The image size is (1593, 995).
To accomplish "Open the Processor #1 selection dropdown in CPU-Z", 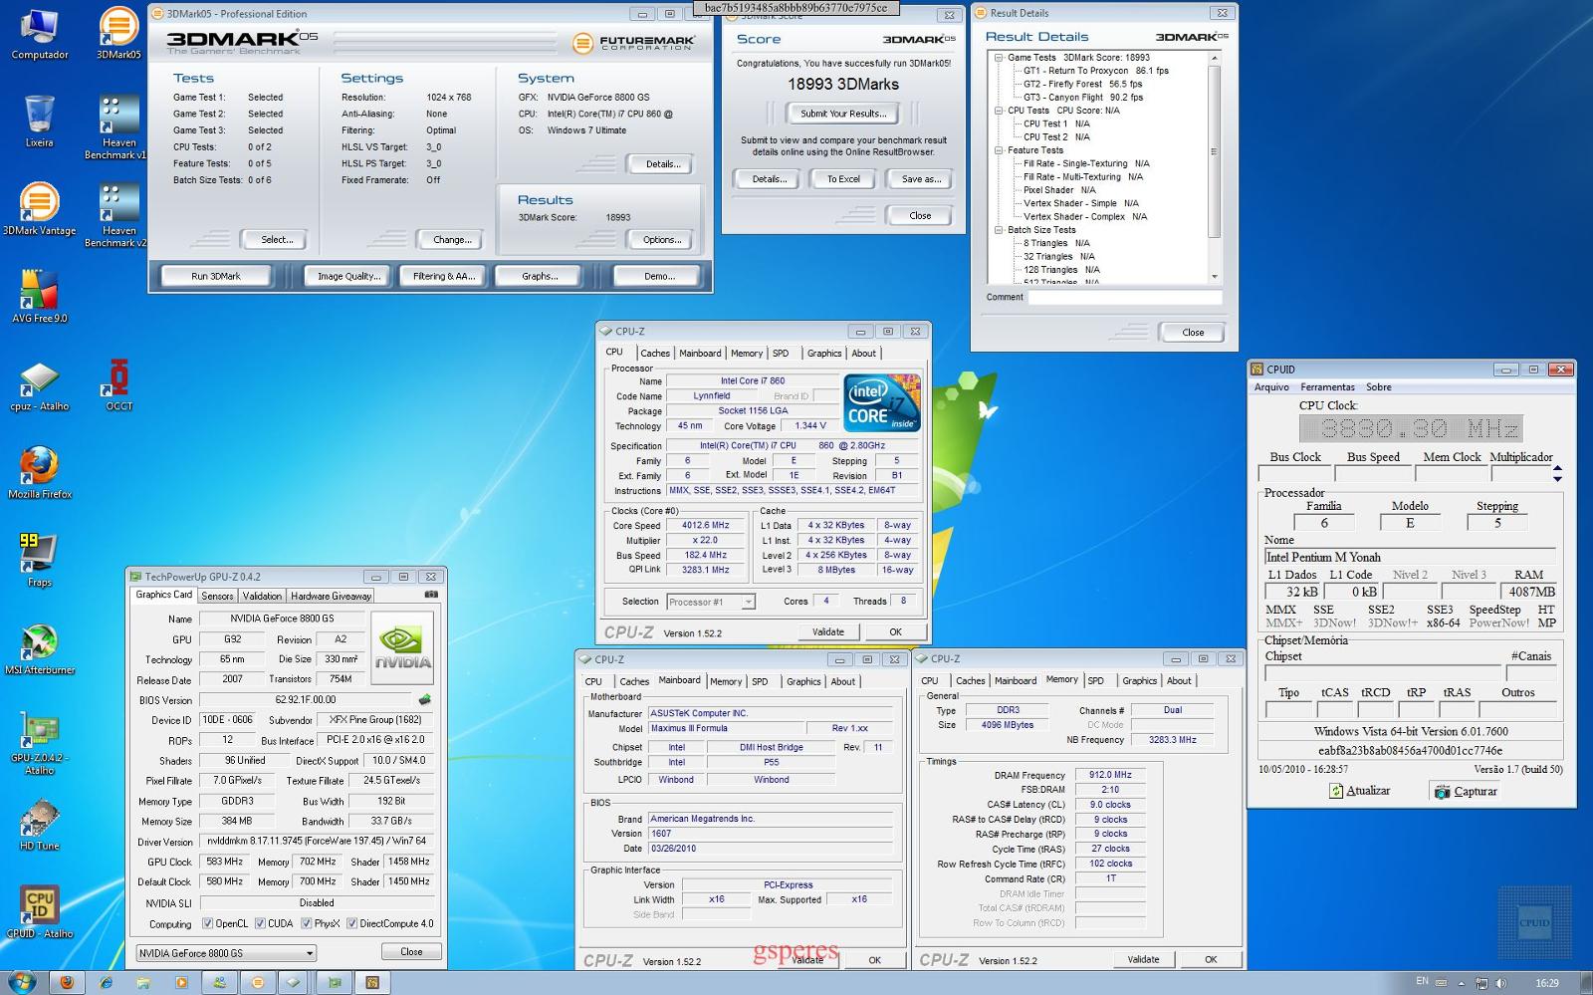I will click(x=711, y=602).
